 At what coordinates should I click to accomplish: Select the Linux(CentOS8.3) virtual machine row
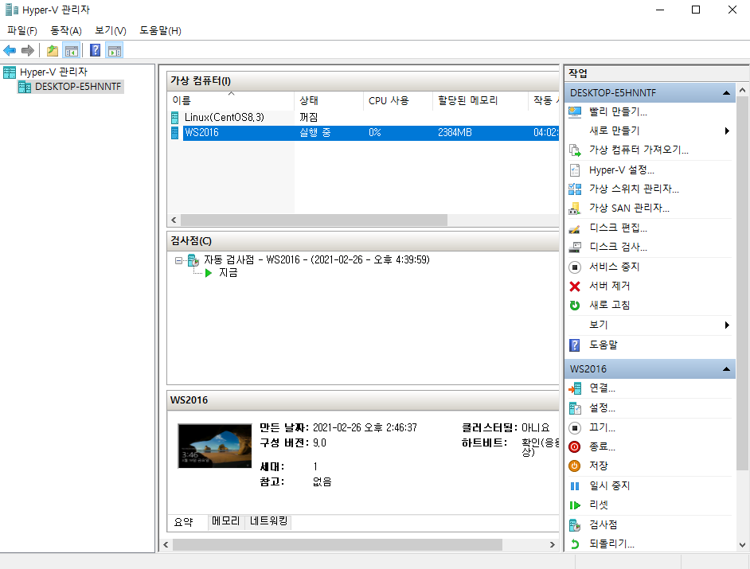pos(364,118)
